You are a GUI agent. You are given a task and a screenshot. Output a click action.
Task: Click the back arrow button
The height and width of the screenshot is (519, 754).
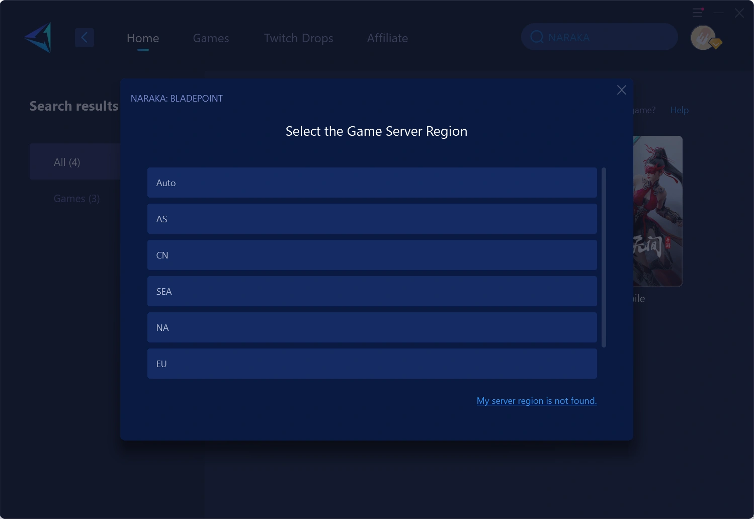(x=85, y=38)
